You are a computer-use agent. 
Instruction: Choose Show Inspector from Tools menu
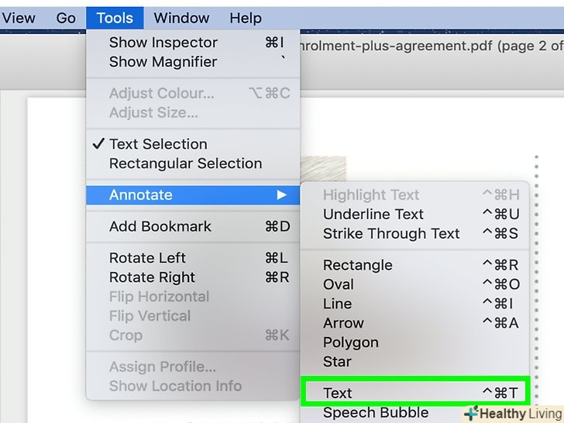(x=163, y=43)
